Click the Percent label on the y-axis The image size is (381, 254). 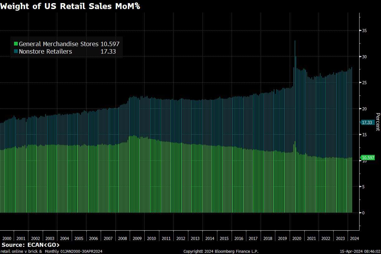tap(378, 122)
